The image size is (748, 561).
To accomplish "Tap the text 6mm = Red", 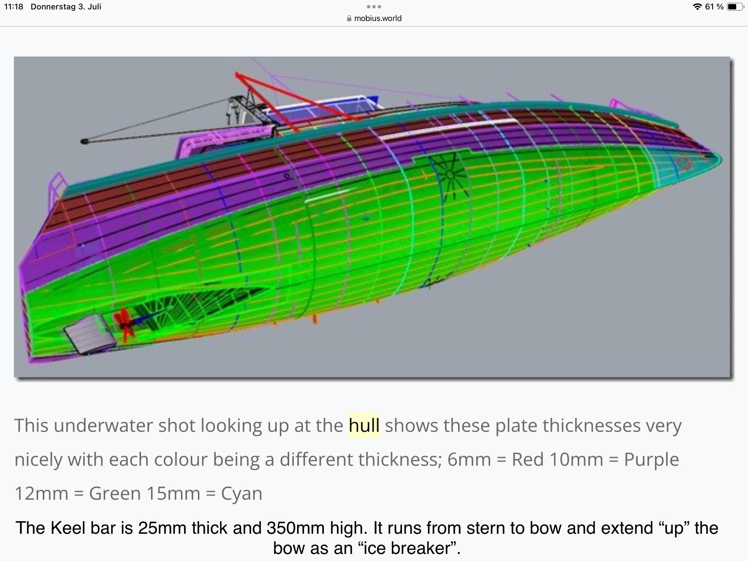I will pos(495,459).
